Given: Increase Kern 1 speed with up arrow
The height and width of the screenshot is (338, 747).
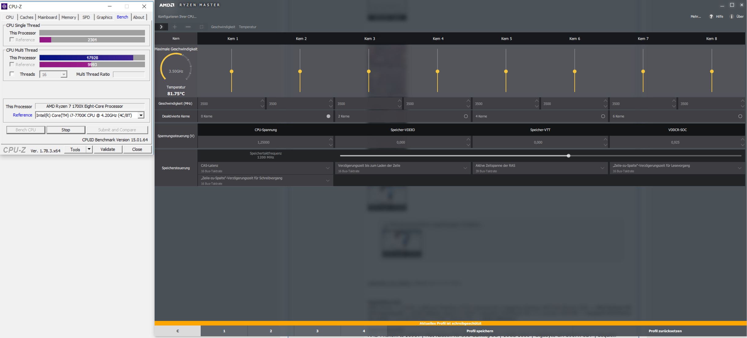Looking at the screenshot, I should 262,101.
